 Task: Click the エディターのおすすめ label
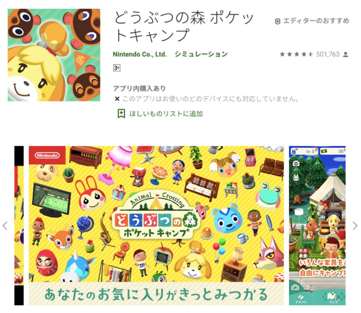(316, 21)
